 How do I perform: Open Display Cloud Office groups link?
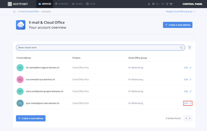tap(180, 11)
